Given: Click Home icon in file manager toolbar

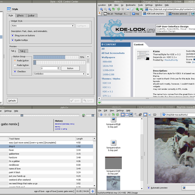Looking at the screenshot, I should [x=114, y=115].
